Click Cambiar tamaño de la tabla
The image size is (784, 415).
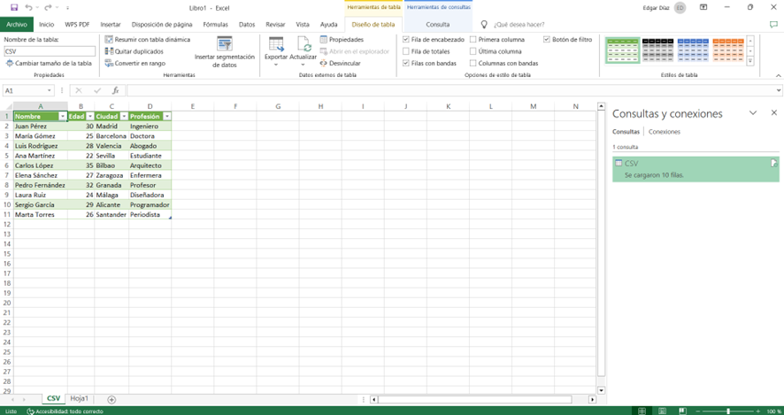click(x=49, y=64)
